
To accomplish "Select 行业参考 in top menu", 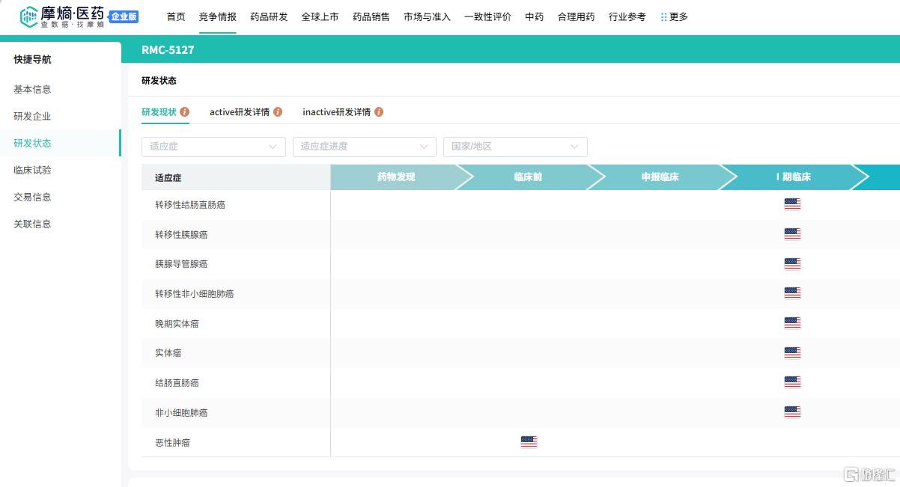I will coord(627,17).
